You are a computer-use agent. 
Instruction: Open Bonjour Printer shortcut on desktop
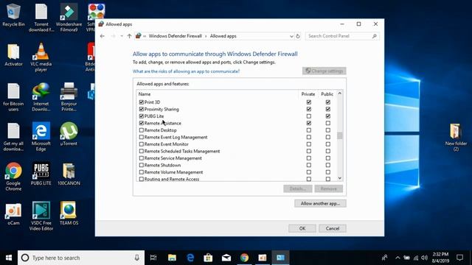tap(69, 96)
